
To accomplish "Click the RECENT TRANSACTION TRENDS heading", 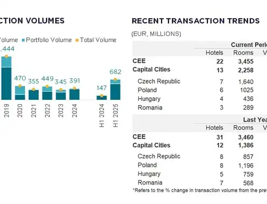I will (196, 21).
